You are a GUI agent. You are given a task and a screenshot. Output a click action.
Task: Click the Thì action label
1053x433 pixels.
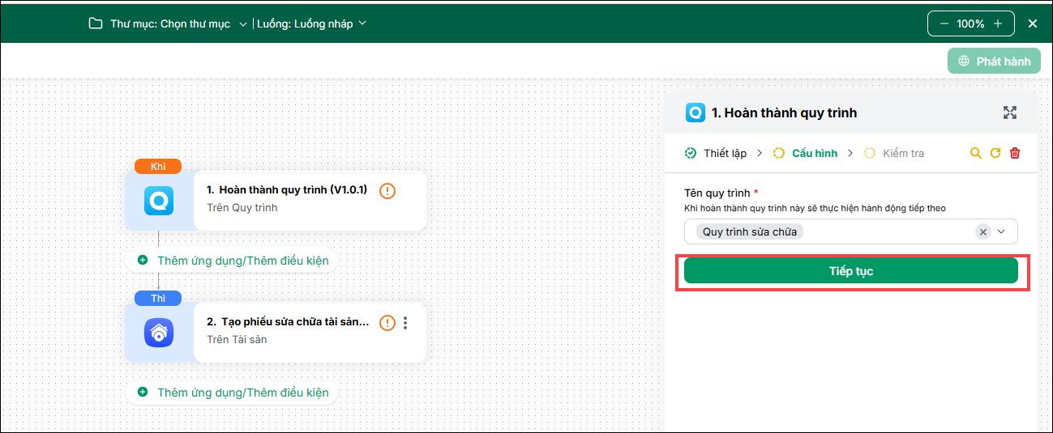[158, 298]
